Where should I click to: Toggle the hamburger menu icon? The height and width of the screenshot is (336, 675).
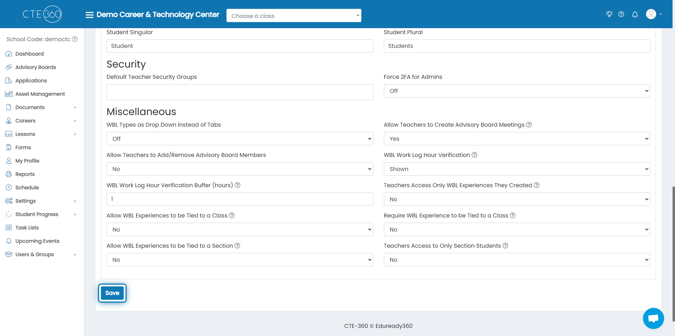(90, 15)
